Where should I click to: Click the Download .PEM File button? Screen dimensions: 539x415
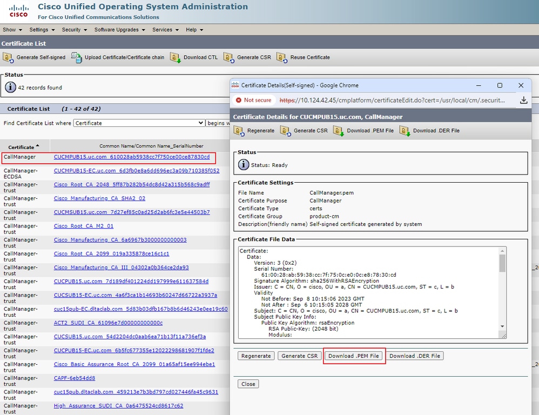354,356
